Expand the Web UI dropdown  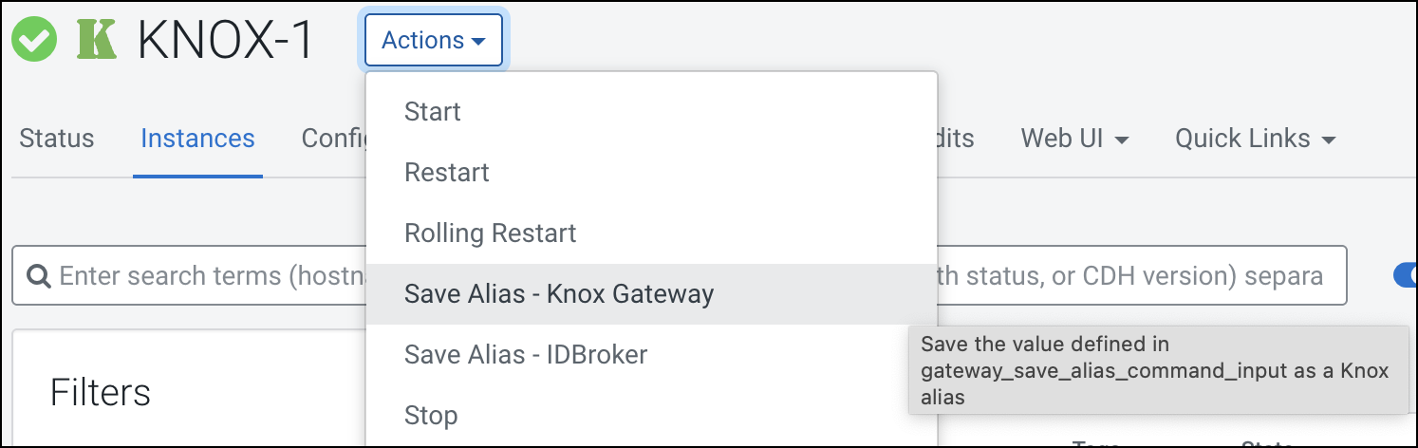[x=1074, y=139]
